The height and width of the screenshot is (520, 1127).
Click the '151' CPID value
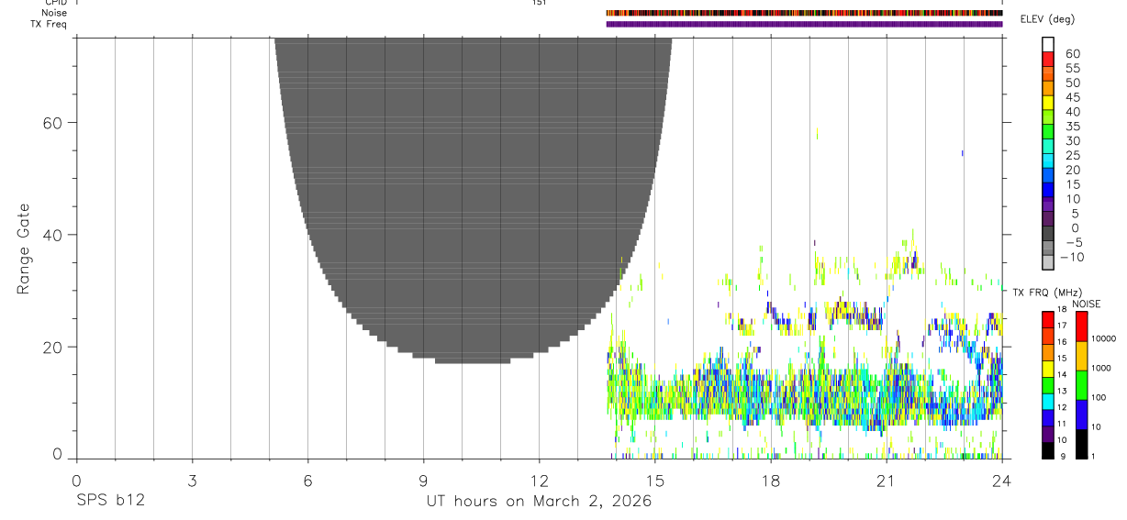[539, 3]
